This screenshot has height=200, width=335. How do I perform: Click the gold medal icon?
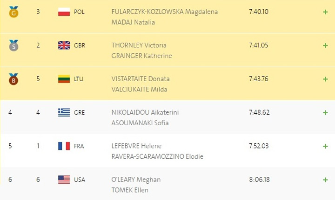point(13,12)
